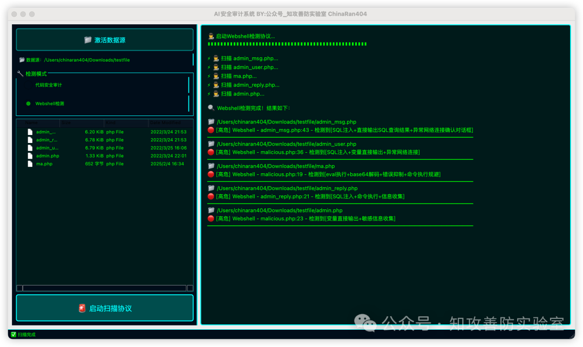Click the folder icon beside 数据源 path

coord(22,60)
